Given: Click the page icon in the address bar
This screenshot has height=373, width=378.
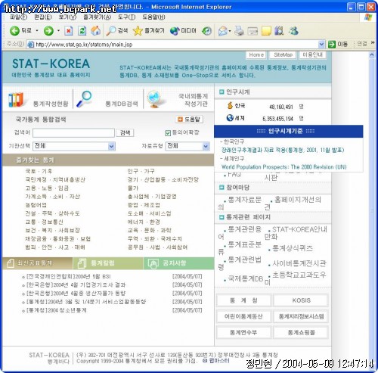Looking at the screenshot, I should click(x=30, y=45).
